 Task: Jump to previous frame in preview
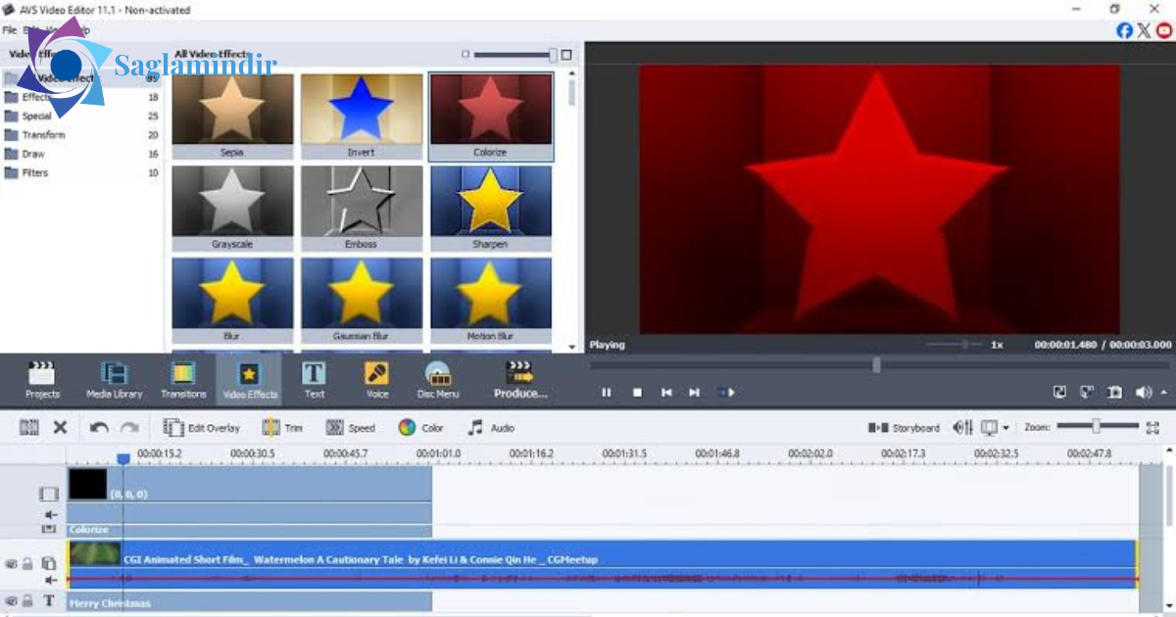tap(666, 392)
